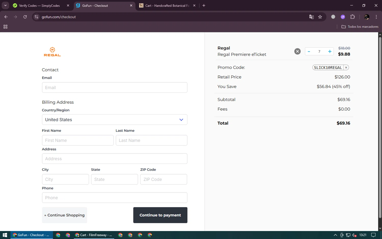The width and height of the screenshot is (382, 239).
Task: Open Windows Start menu
Action: (5, 235)
